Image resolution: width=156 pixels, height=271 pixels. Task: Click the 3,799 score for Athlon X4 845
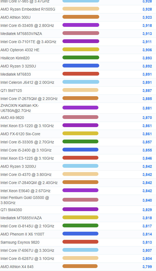[x=147, y=267]
